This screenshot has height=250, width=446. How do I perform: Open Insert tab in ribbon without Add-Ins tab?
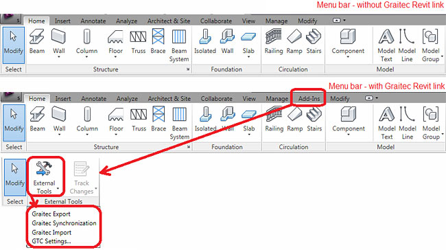pos(62,21)
